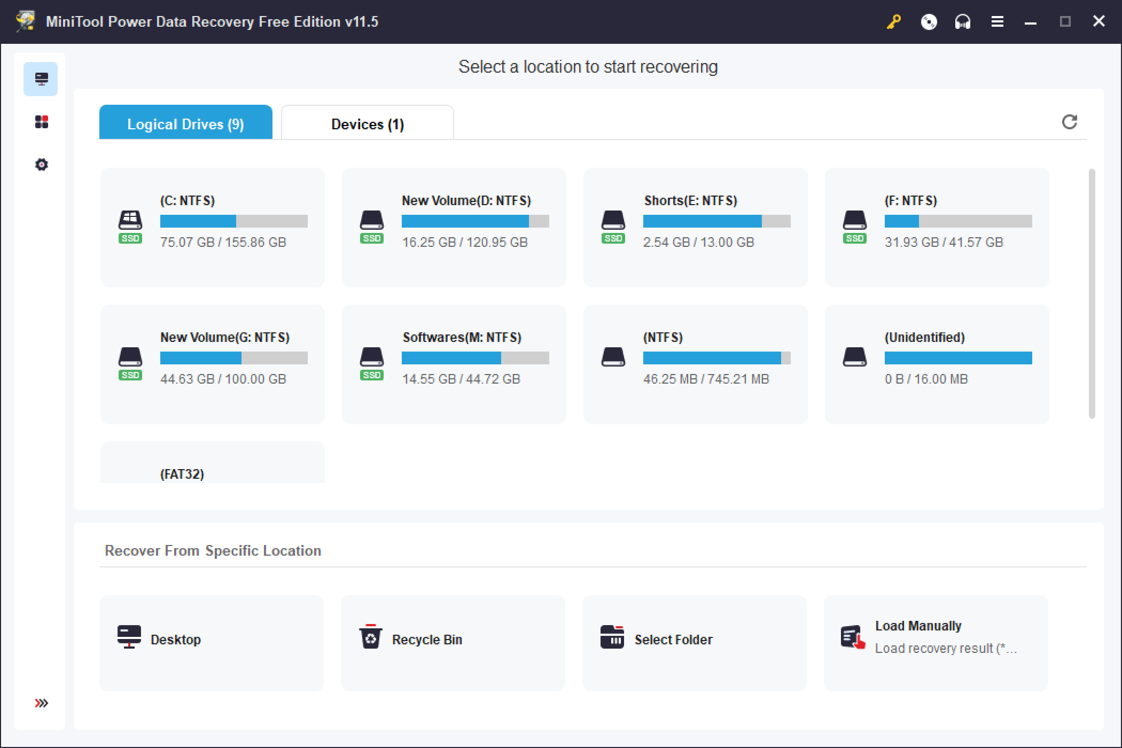Click 2.54 GB / 13.00 GB text

(699, 242)
